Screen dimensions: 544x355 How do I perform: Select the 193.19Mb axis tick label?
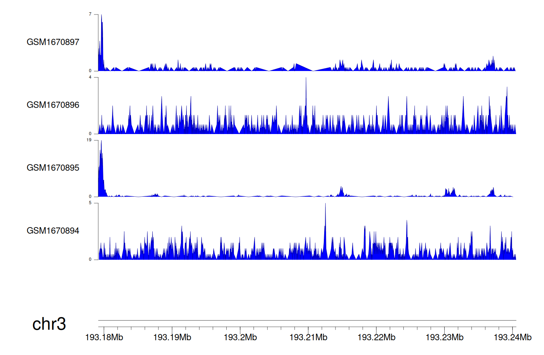[x=172, y=338]
